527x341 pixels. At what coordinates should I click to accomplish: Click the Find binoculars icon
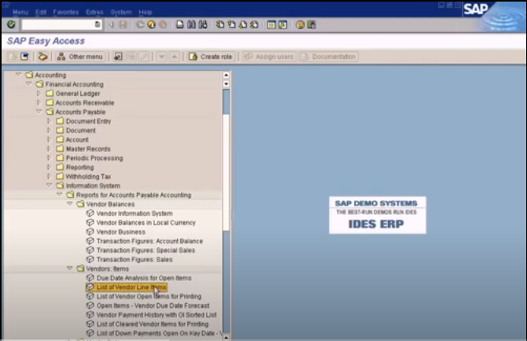point(191,24)
